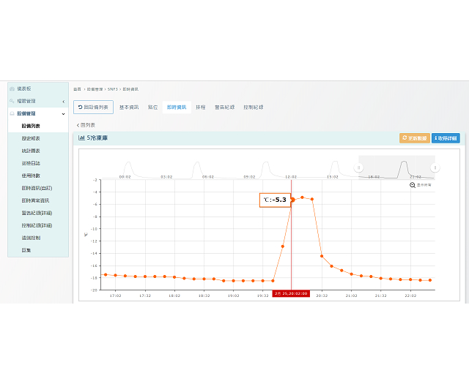Screen dimensions: 469x384
Task: Click the bar chart icon beside 5冷凍庫
Action: (82, 138)
